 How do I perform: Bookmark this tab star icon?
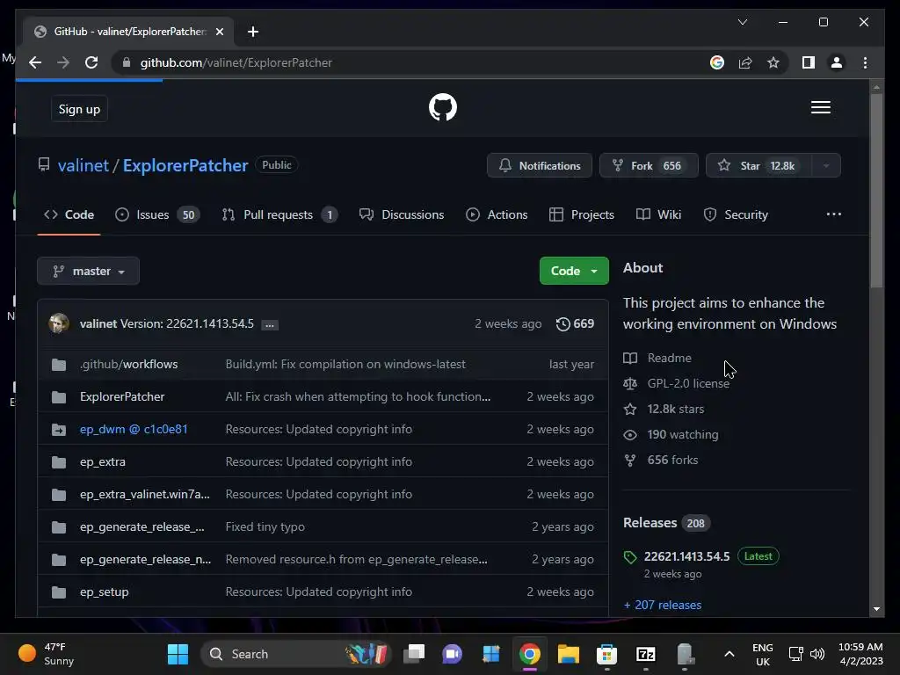coord(773,62)
